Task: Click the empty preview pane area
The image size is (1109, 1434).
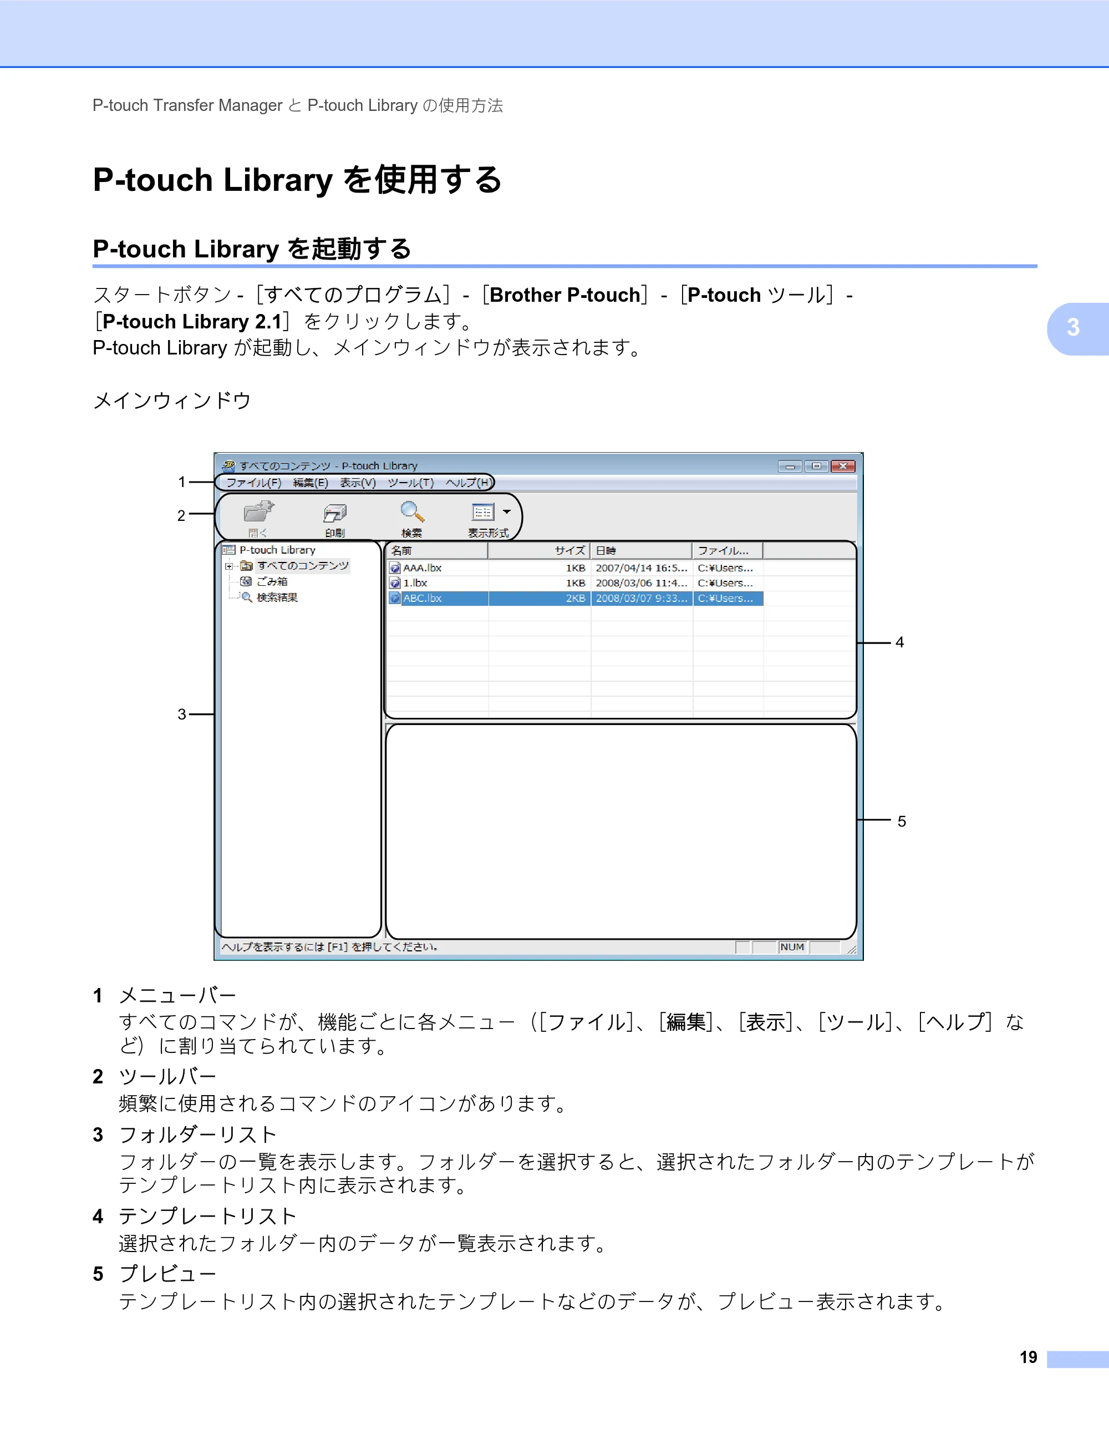Action: 621,831
